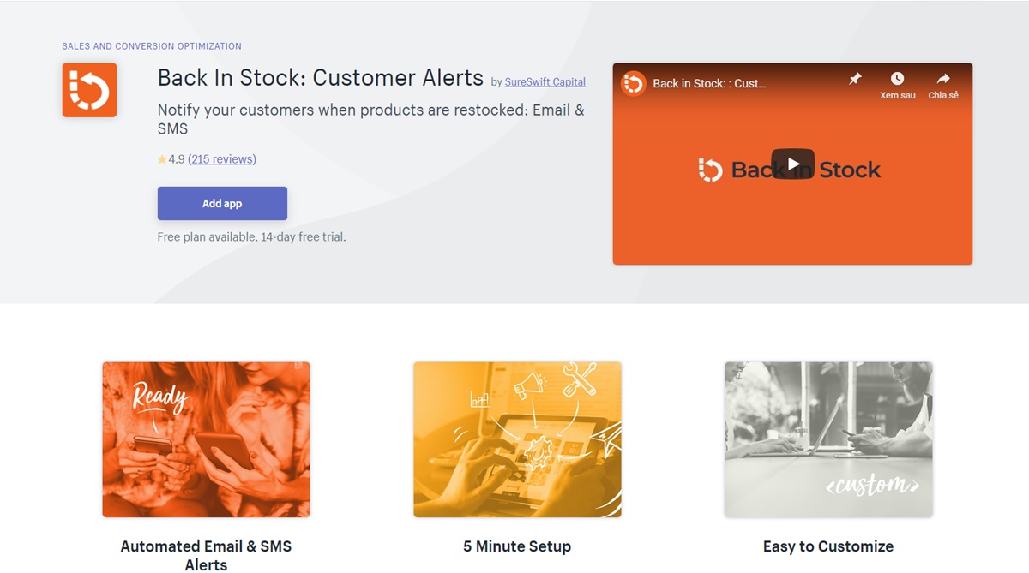
Task: Click the Chia sẻ share arrow icon
Action: pos(943,80)
